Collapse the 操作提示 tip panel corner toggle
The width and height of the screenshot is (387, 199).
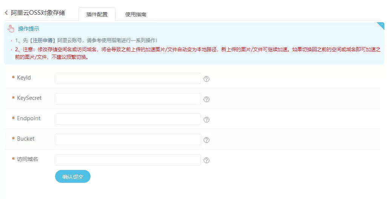coord(381,25)
